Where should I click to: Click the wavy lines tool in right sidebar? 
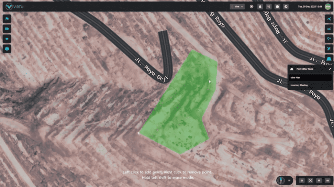(329, 29)
